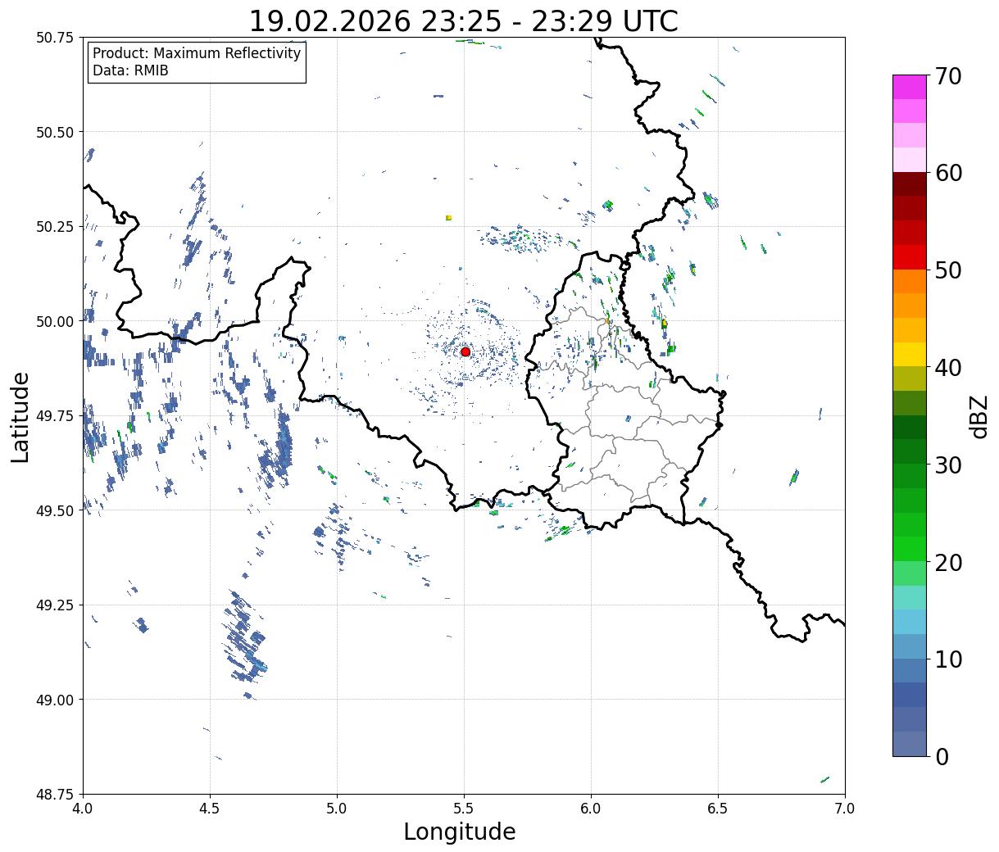The image size is (999, 852).
Task: Pick the yellow colorbar segment above 40
Action: 910,354
